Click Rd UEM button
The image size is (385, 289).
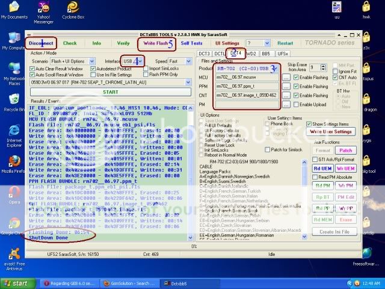tap(322, 169)
